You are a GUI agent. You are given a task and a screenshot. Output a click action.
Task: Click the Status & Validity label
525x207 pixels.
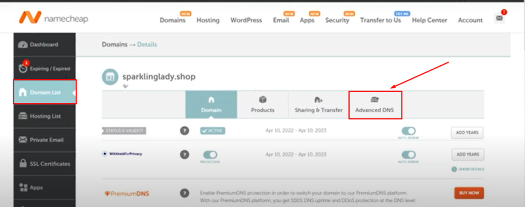click(x=124, y=131)
